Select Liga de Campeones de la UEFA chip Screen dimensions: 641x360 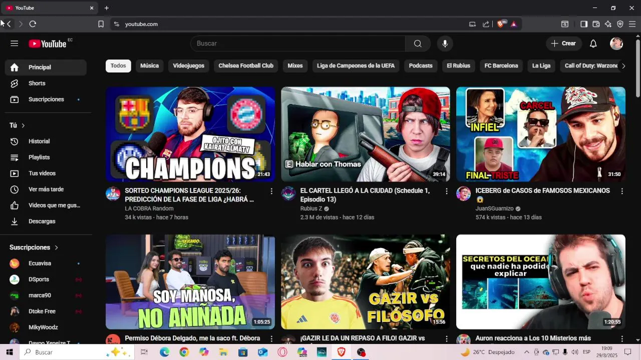click(356, 66)
